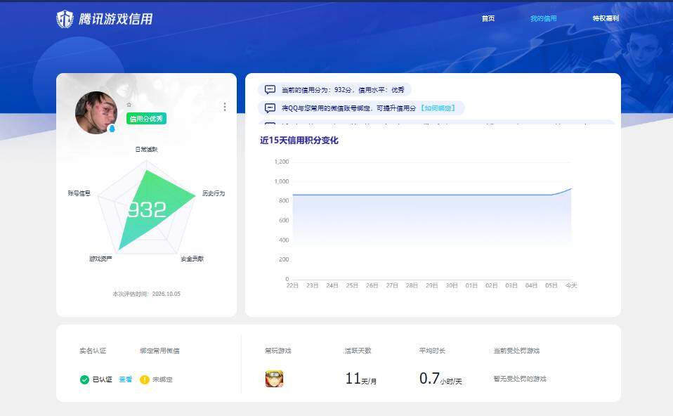
Task: Click the green verified checkmark icon
Action: tap(84, 379)
